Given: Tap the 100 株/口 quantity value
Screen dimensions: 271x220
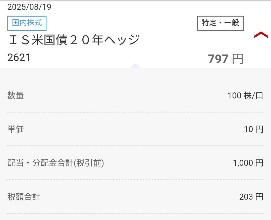Looking at the screenshot, I should (x=245, y=96).
